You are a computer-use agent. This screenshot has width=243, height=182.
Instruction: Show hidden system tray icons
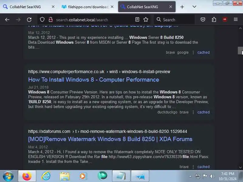(190, 176)
